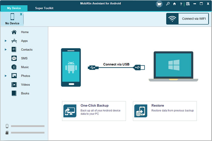Click the Restore database icon
The image size is (212, 141).
point(141,111)
